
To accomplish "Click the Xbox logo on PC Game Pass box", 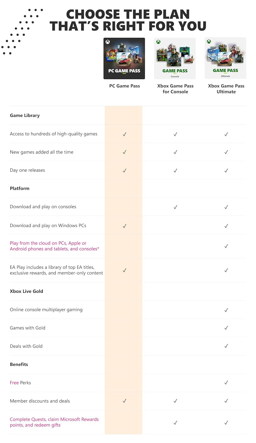I will click(x=108, y=42).
